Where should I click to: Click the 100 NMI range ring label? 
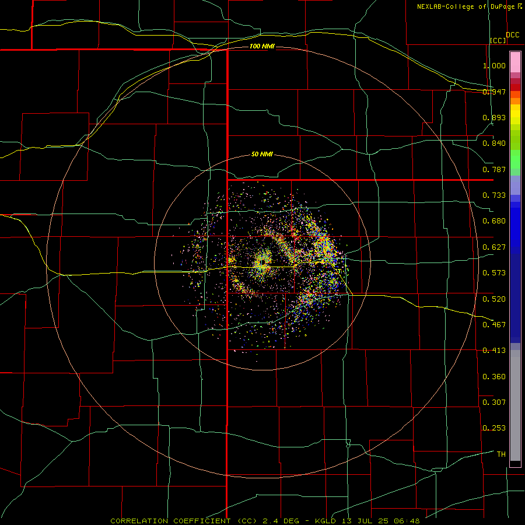(262, 46)
